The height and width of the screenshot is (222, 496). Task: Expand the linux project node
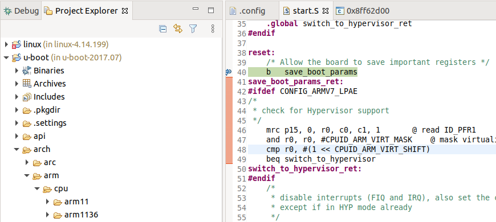[6, 44]
